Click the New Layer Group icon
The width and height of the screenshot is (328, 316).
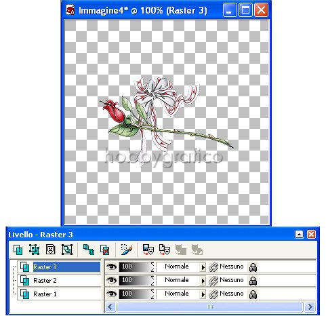(67, 250)
